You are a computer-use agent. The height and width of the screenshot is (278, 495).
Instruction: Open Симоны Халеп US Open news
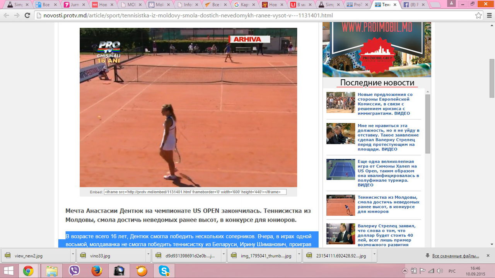pyautogui.click(x=388, y=173)
